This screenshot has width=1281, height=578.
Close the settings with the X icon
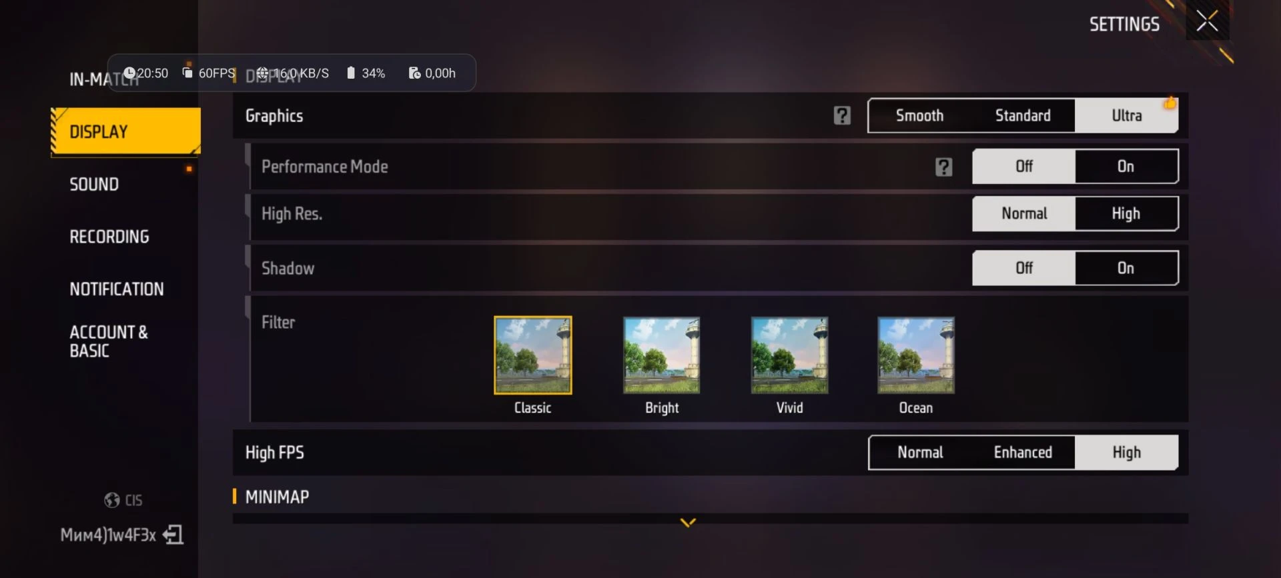pos(1207,21)
